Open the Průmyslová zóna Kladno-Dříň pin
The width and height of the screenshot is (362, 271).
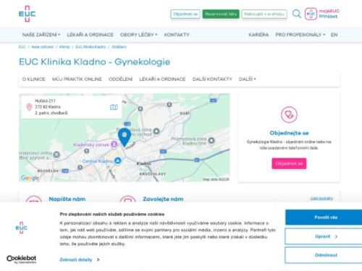211,140
